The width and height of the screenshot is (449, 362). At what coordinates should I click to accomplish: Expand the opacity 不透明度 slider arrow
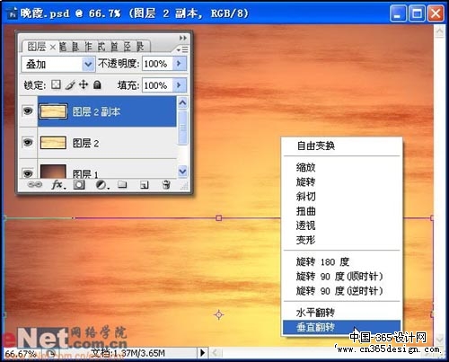(x=180, y=64)
